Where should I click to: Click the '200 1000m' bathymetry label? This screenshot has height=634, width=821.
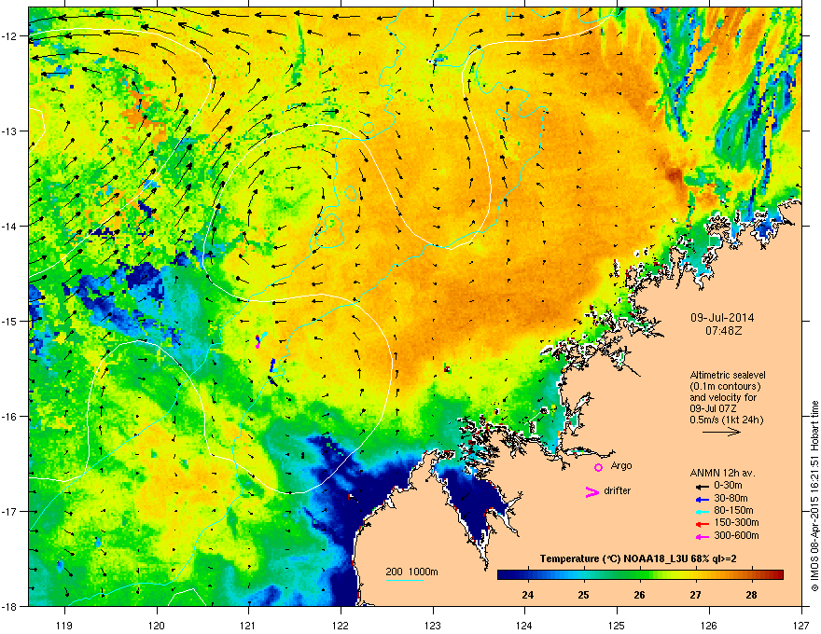pos(411,572)
